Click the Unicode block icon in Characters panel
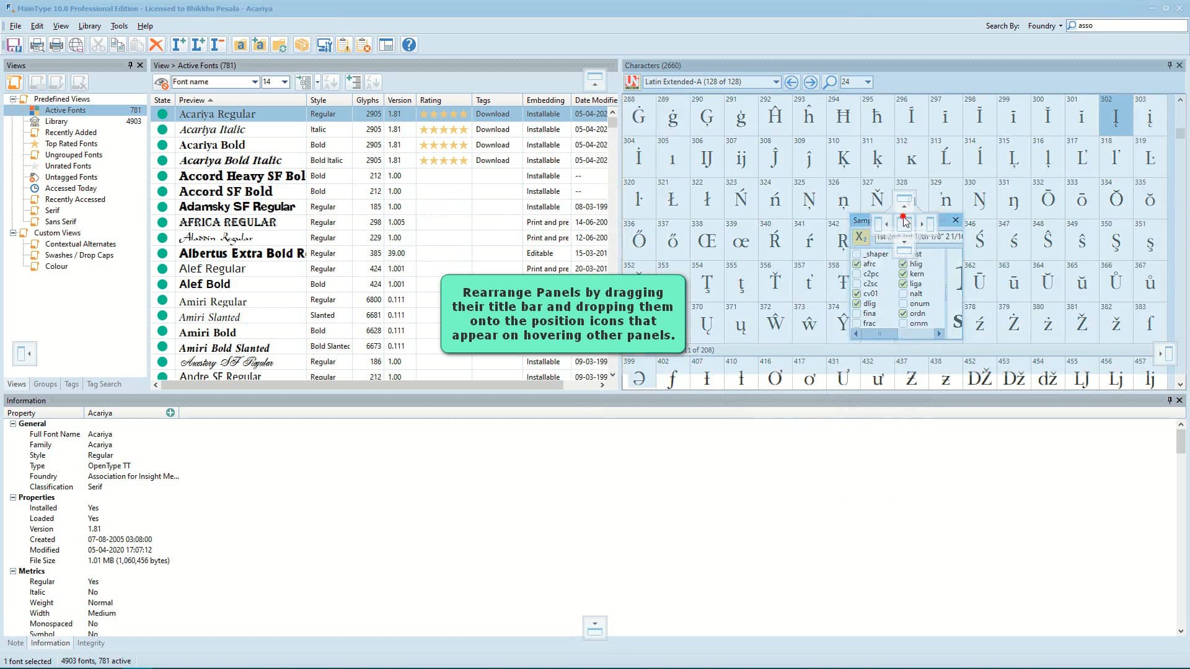Image resolution: width=1190 pixels, height=669 pixels. [x=632, y=82]
